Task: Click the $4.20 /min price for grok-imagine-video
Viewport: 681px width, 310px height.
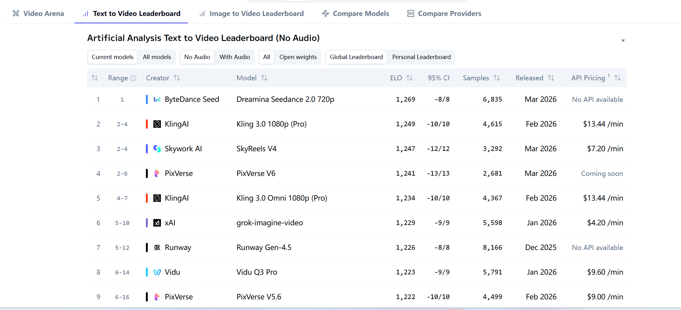Action: pyautogui.click(x=605, y=223)
